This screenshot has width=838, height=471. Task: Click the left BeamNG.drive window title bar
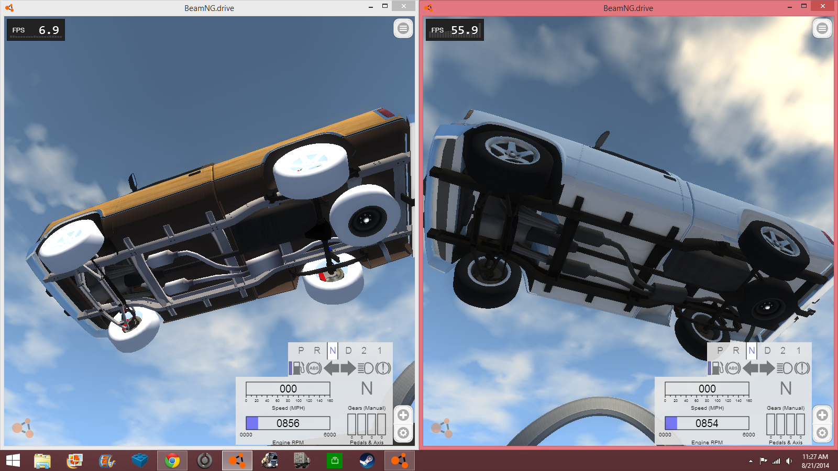click(209, 8)
